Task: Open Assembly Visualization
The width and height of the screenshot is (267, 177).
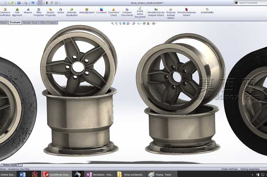Action: coord(72,12)
